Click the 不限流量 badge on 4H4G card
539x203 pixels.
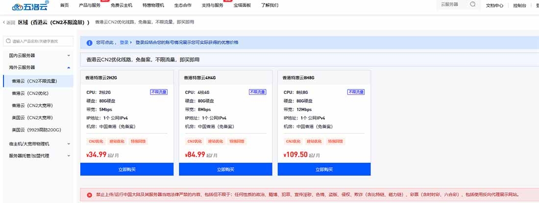tap(257, 92)
